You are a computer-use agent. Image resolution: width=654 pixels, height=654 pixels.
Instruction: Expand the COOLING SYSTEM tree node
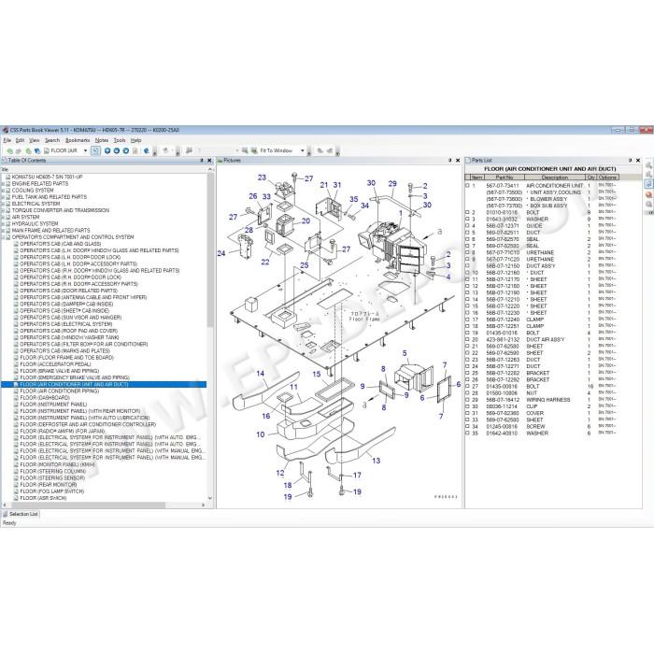(4, 191)
